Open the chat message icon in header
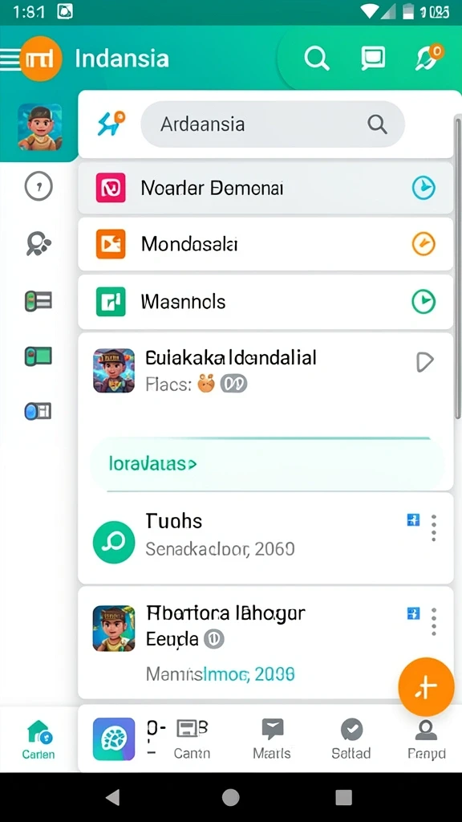 [372, 59]
